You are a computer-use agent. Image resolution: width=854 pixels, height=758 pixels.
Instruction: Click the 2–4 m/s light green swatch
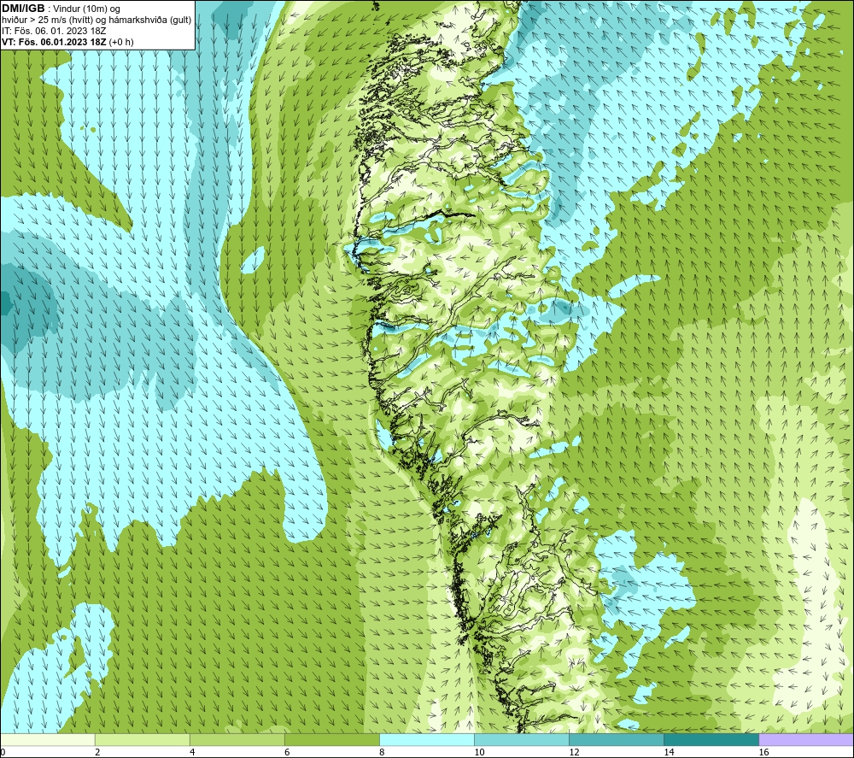click(142, 739)
